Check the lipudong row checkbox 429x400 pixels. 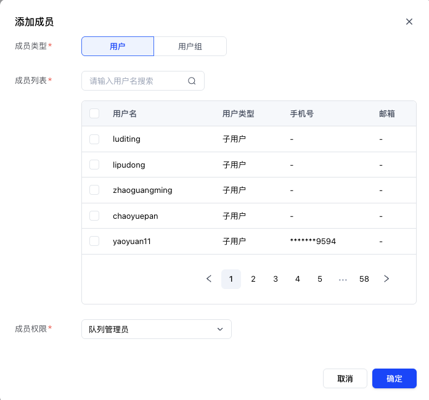coord(94,165)
